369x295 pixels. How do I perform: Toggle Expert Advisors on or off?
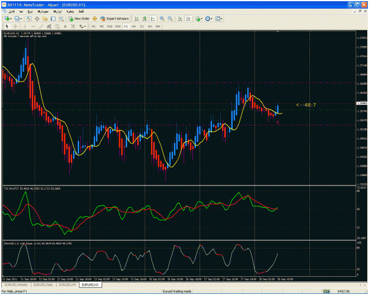[115, 18]
